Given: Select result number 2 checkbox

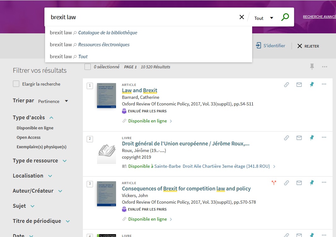Looking at the screenshot, I should tap(90, 139).
